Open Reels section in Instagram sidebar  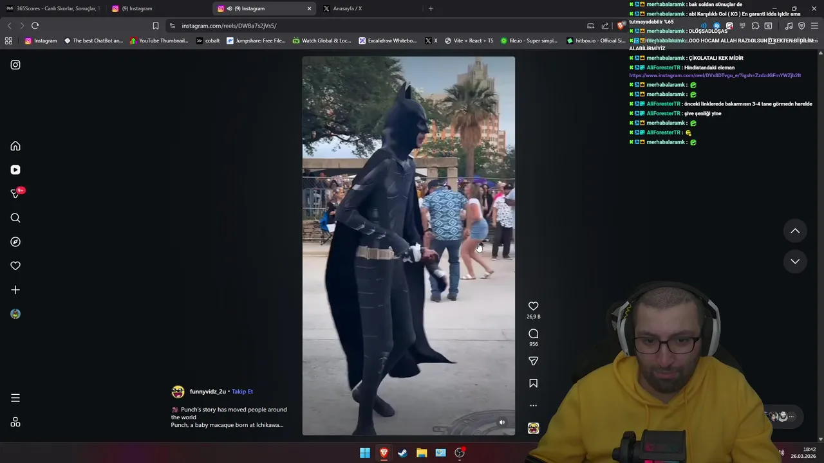point(15,170)
